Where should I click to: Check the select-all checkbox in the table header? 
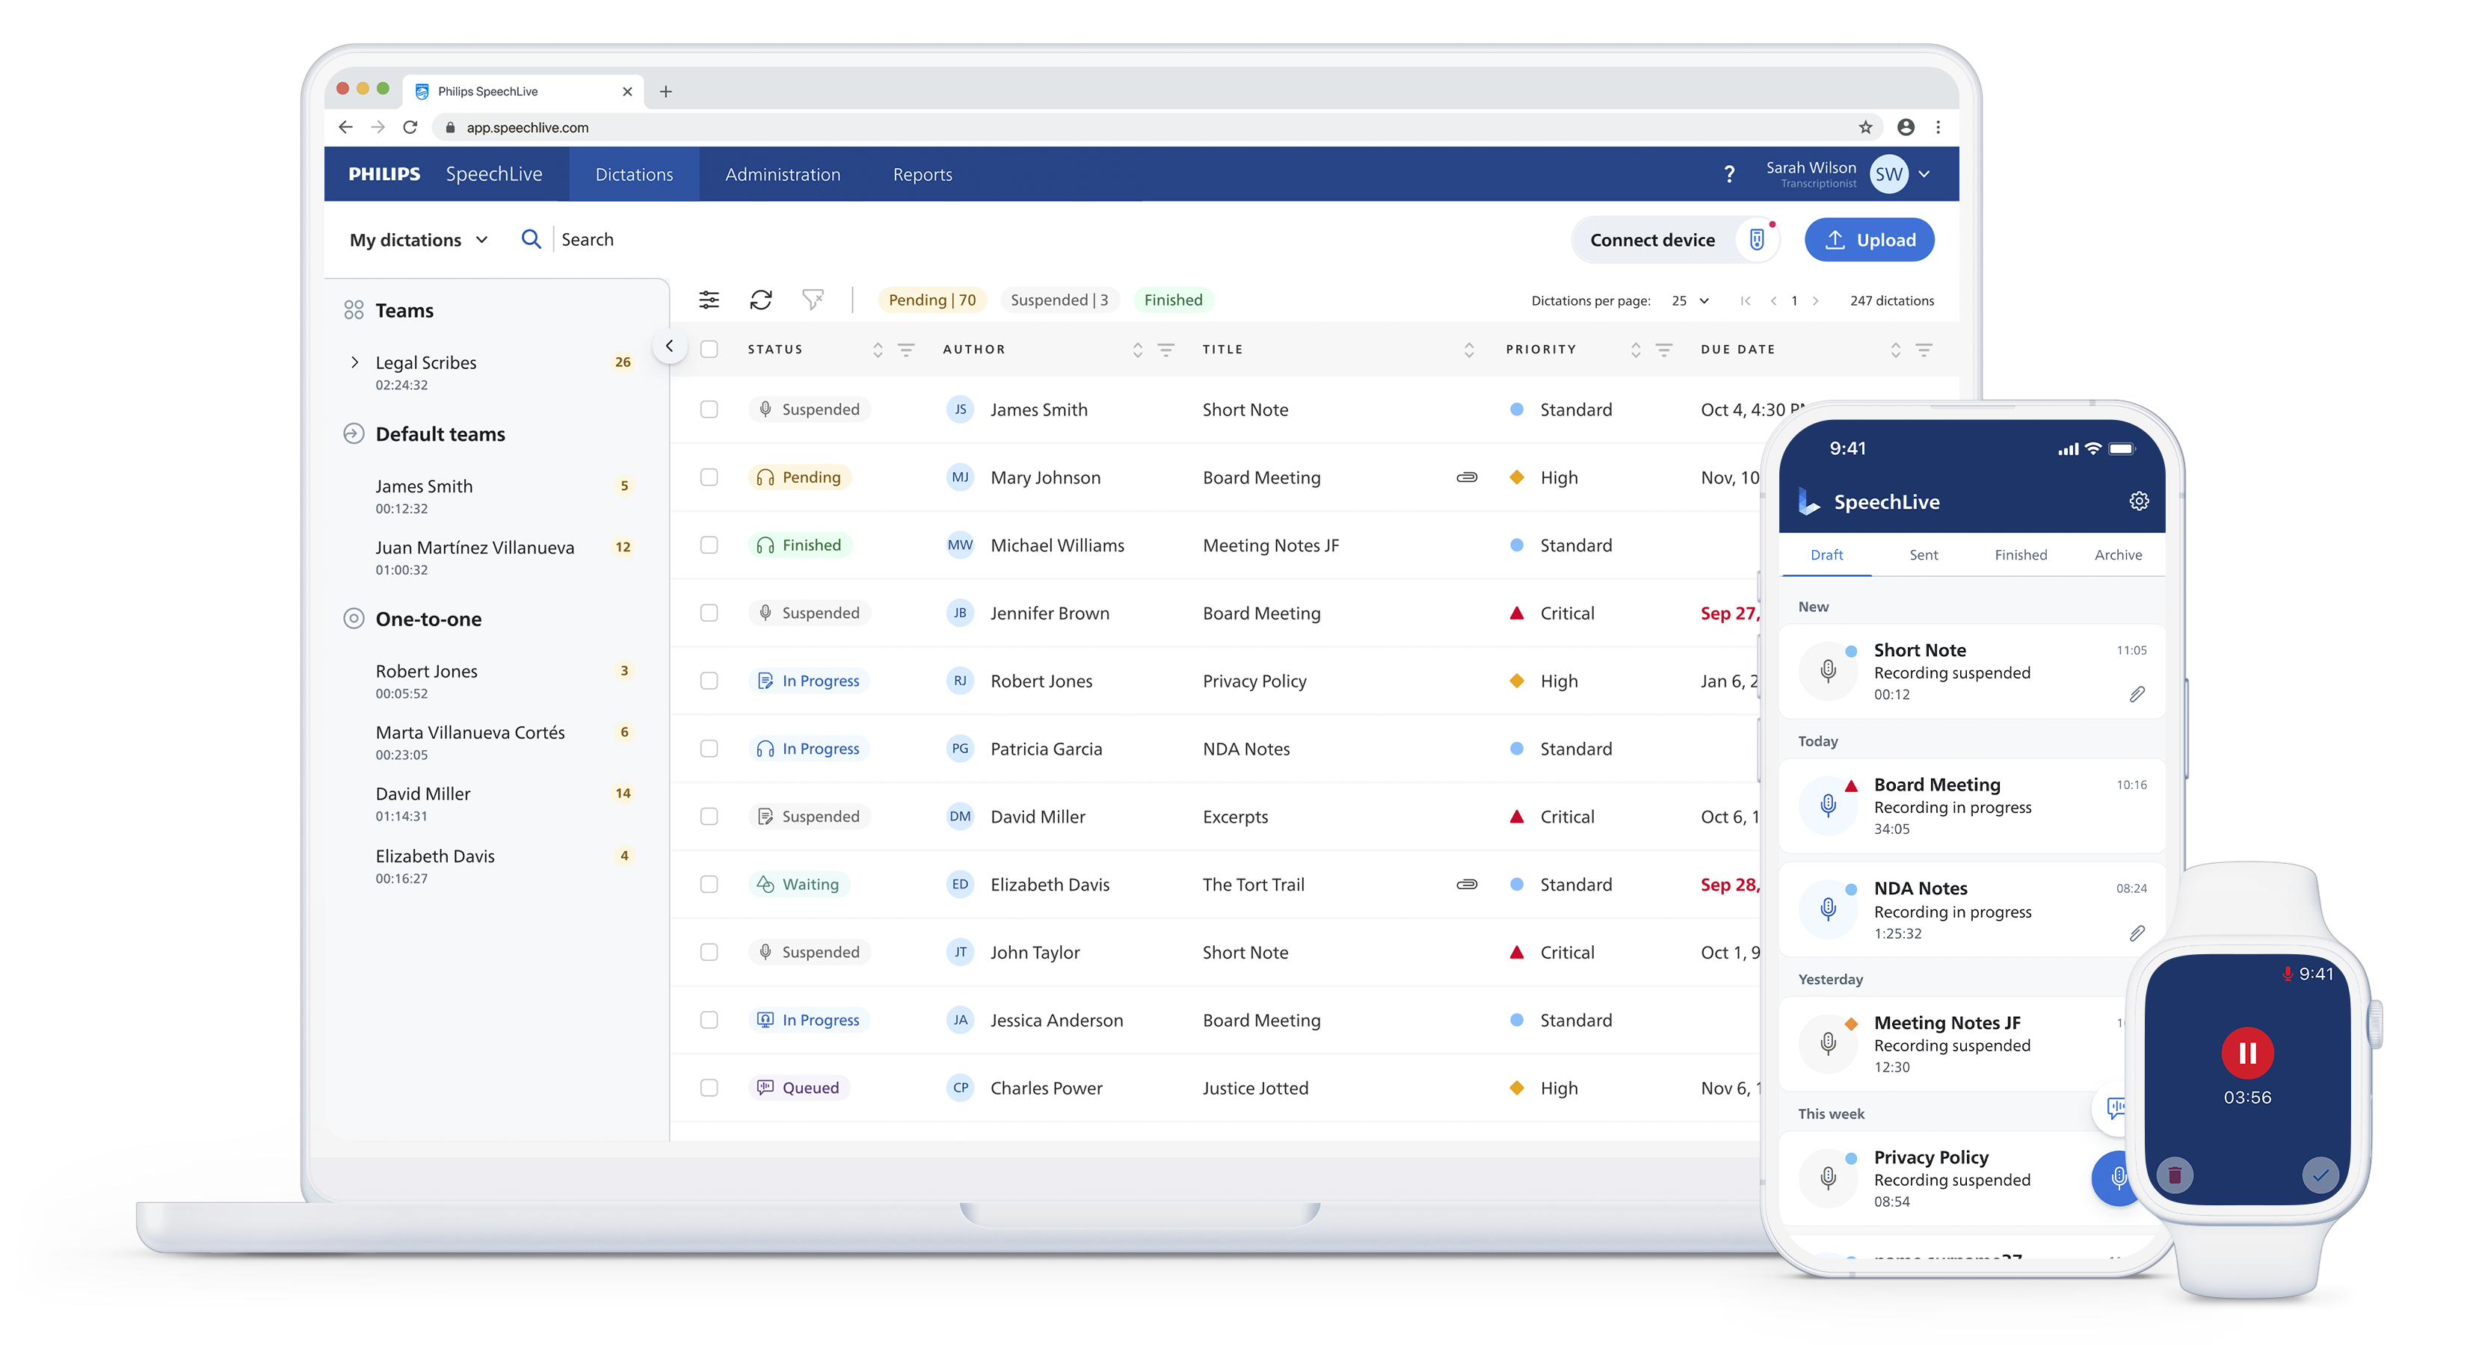pyautogui.click(x=709, y=350)
